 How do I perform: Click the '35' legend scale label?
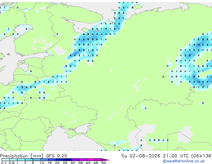click(80, 163)
